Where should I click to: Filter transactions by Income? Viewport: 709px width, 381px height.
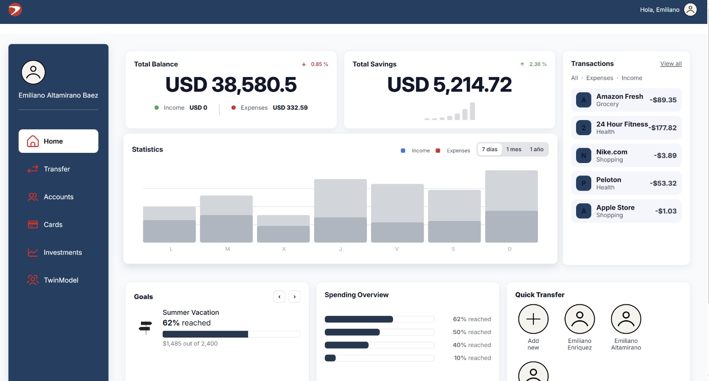[632, 78]
